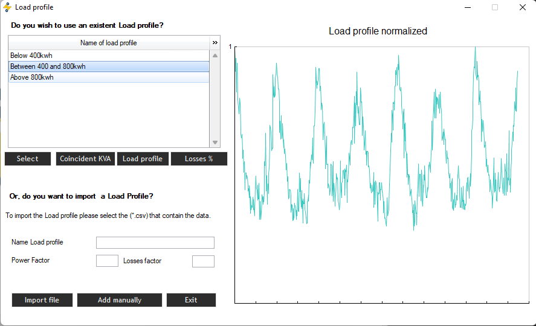The image size is (536, 326).
Task: Choose the 'Between 400 and 800kwh' profile row
Action: click(109, 66)
